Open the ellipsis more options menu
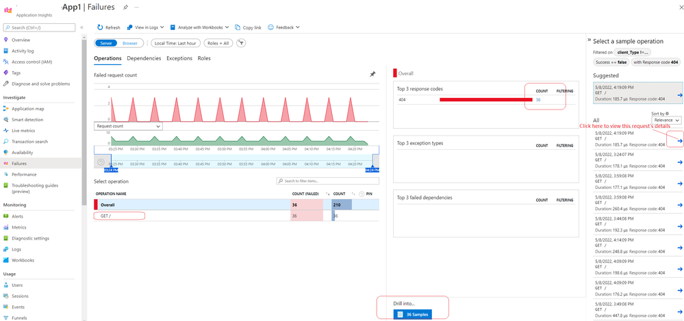Viewport: 684px width, 321px height. tap(137, 8)
